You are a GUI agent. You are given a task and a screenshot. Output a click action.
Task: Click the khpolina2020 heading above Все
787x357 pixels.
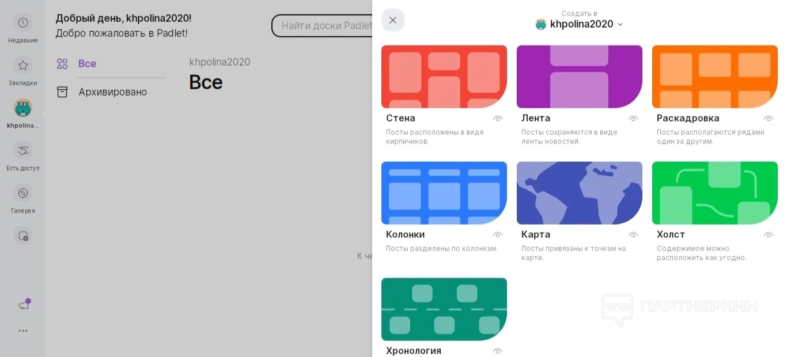(220, 62)
